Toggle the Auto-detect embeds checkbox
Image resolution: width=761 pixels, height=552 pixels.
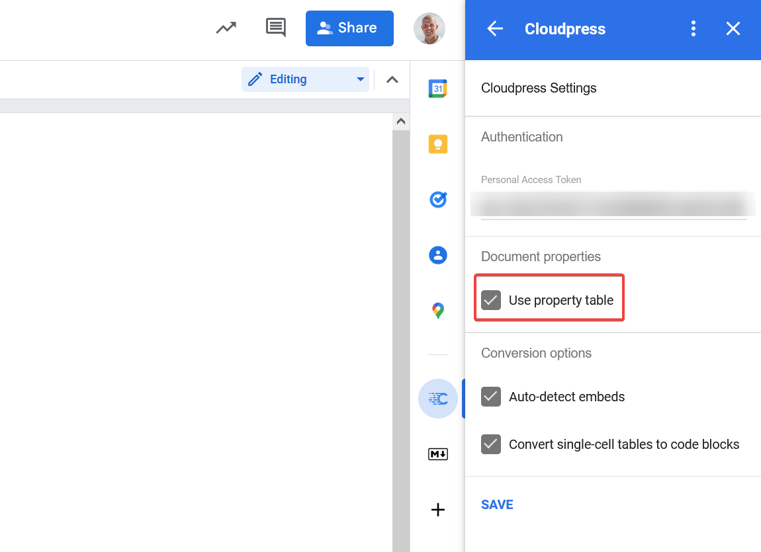click(490, 397)
